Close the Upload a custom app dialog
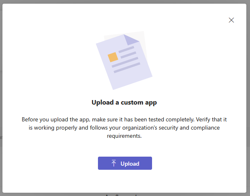 (231, 20)
